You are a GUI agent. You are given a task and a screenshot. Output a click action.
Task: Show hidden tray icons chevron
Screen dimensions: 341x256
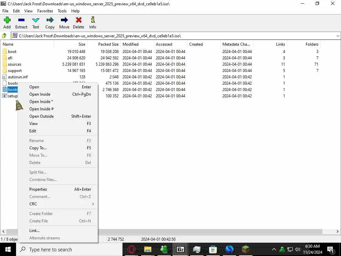[274, 249]
